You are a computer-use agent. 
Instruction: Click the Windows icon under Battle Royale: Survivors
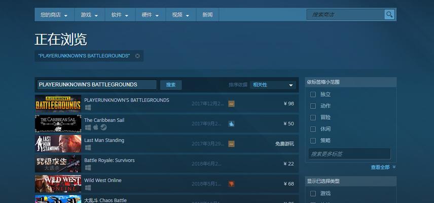click(88, 167)
